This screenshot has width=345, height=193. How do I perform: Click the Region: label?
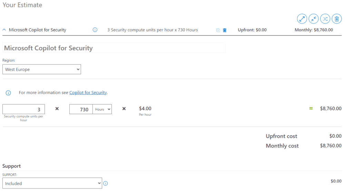(x=9, y=60)
